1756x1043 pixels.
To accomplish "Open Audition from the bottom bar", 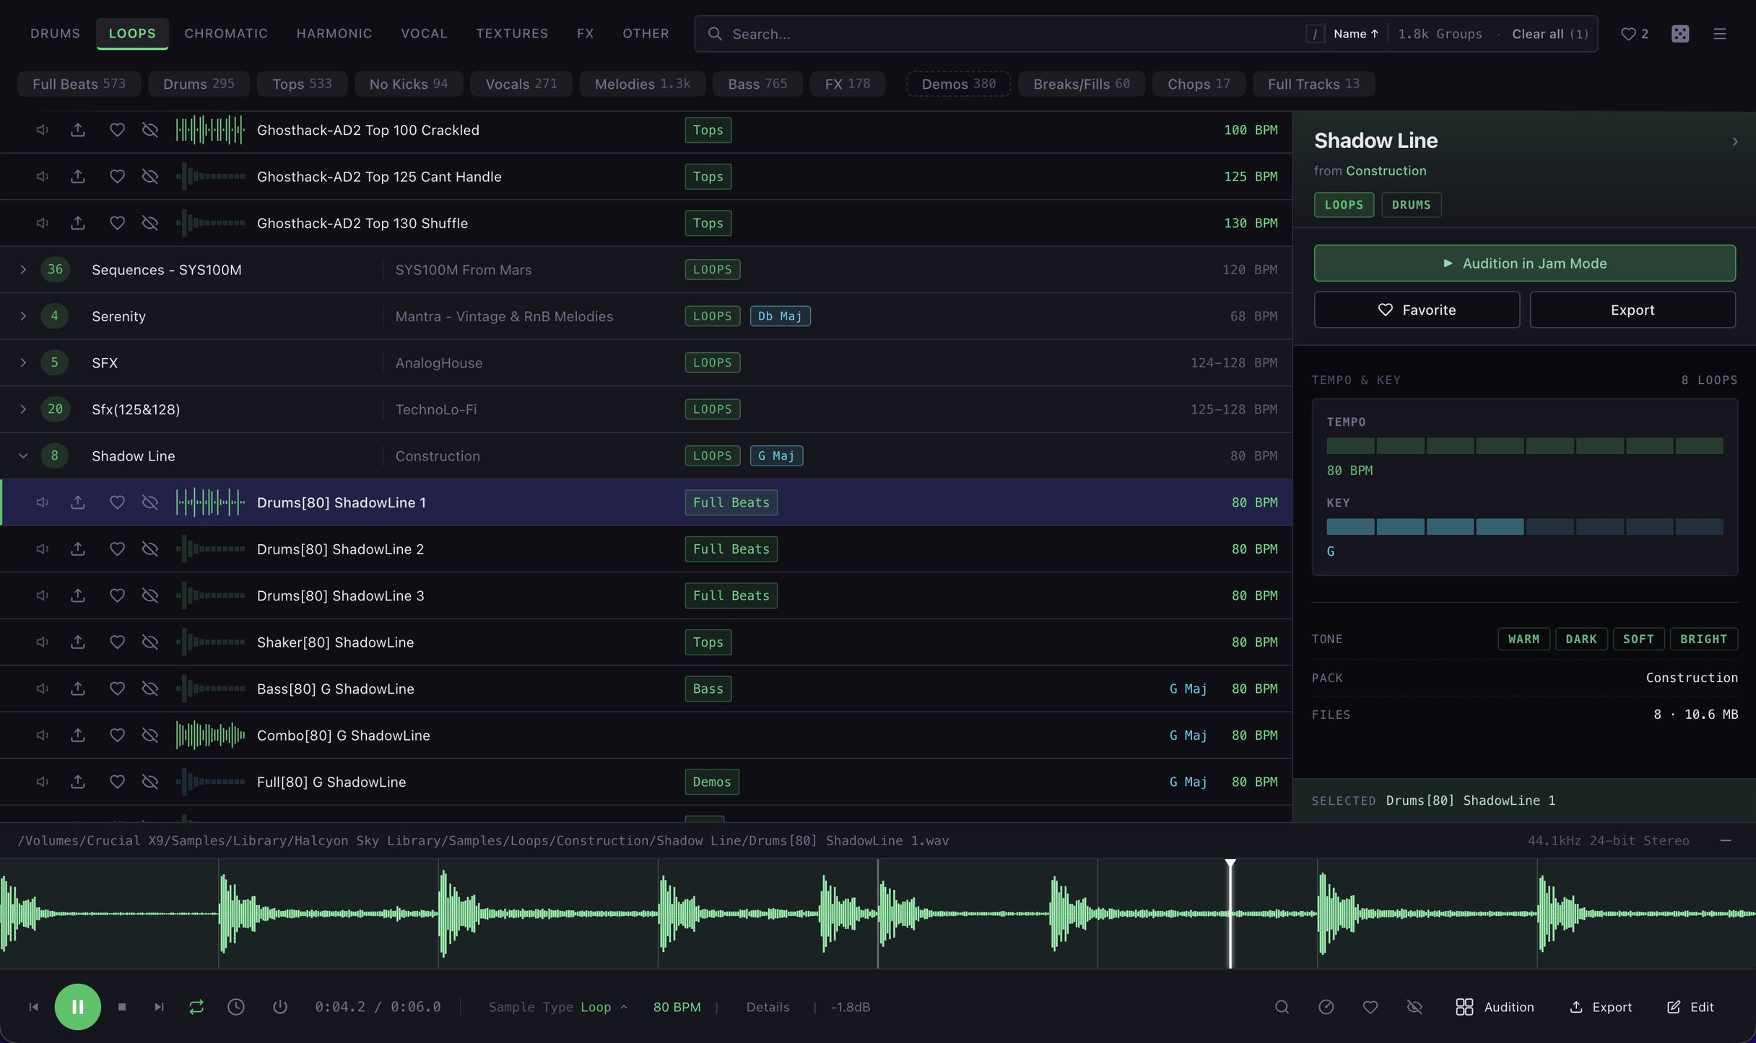I will coord(1495,1007).
